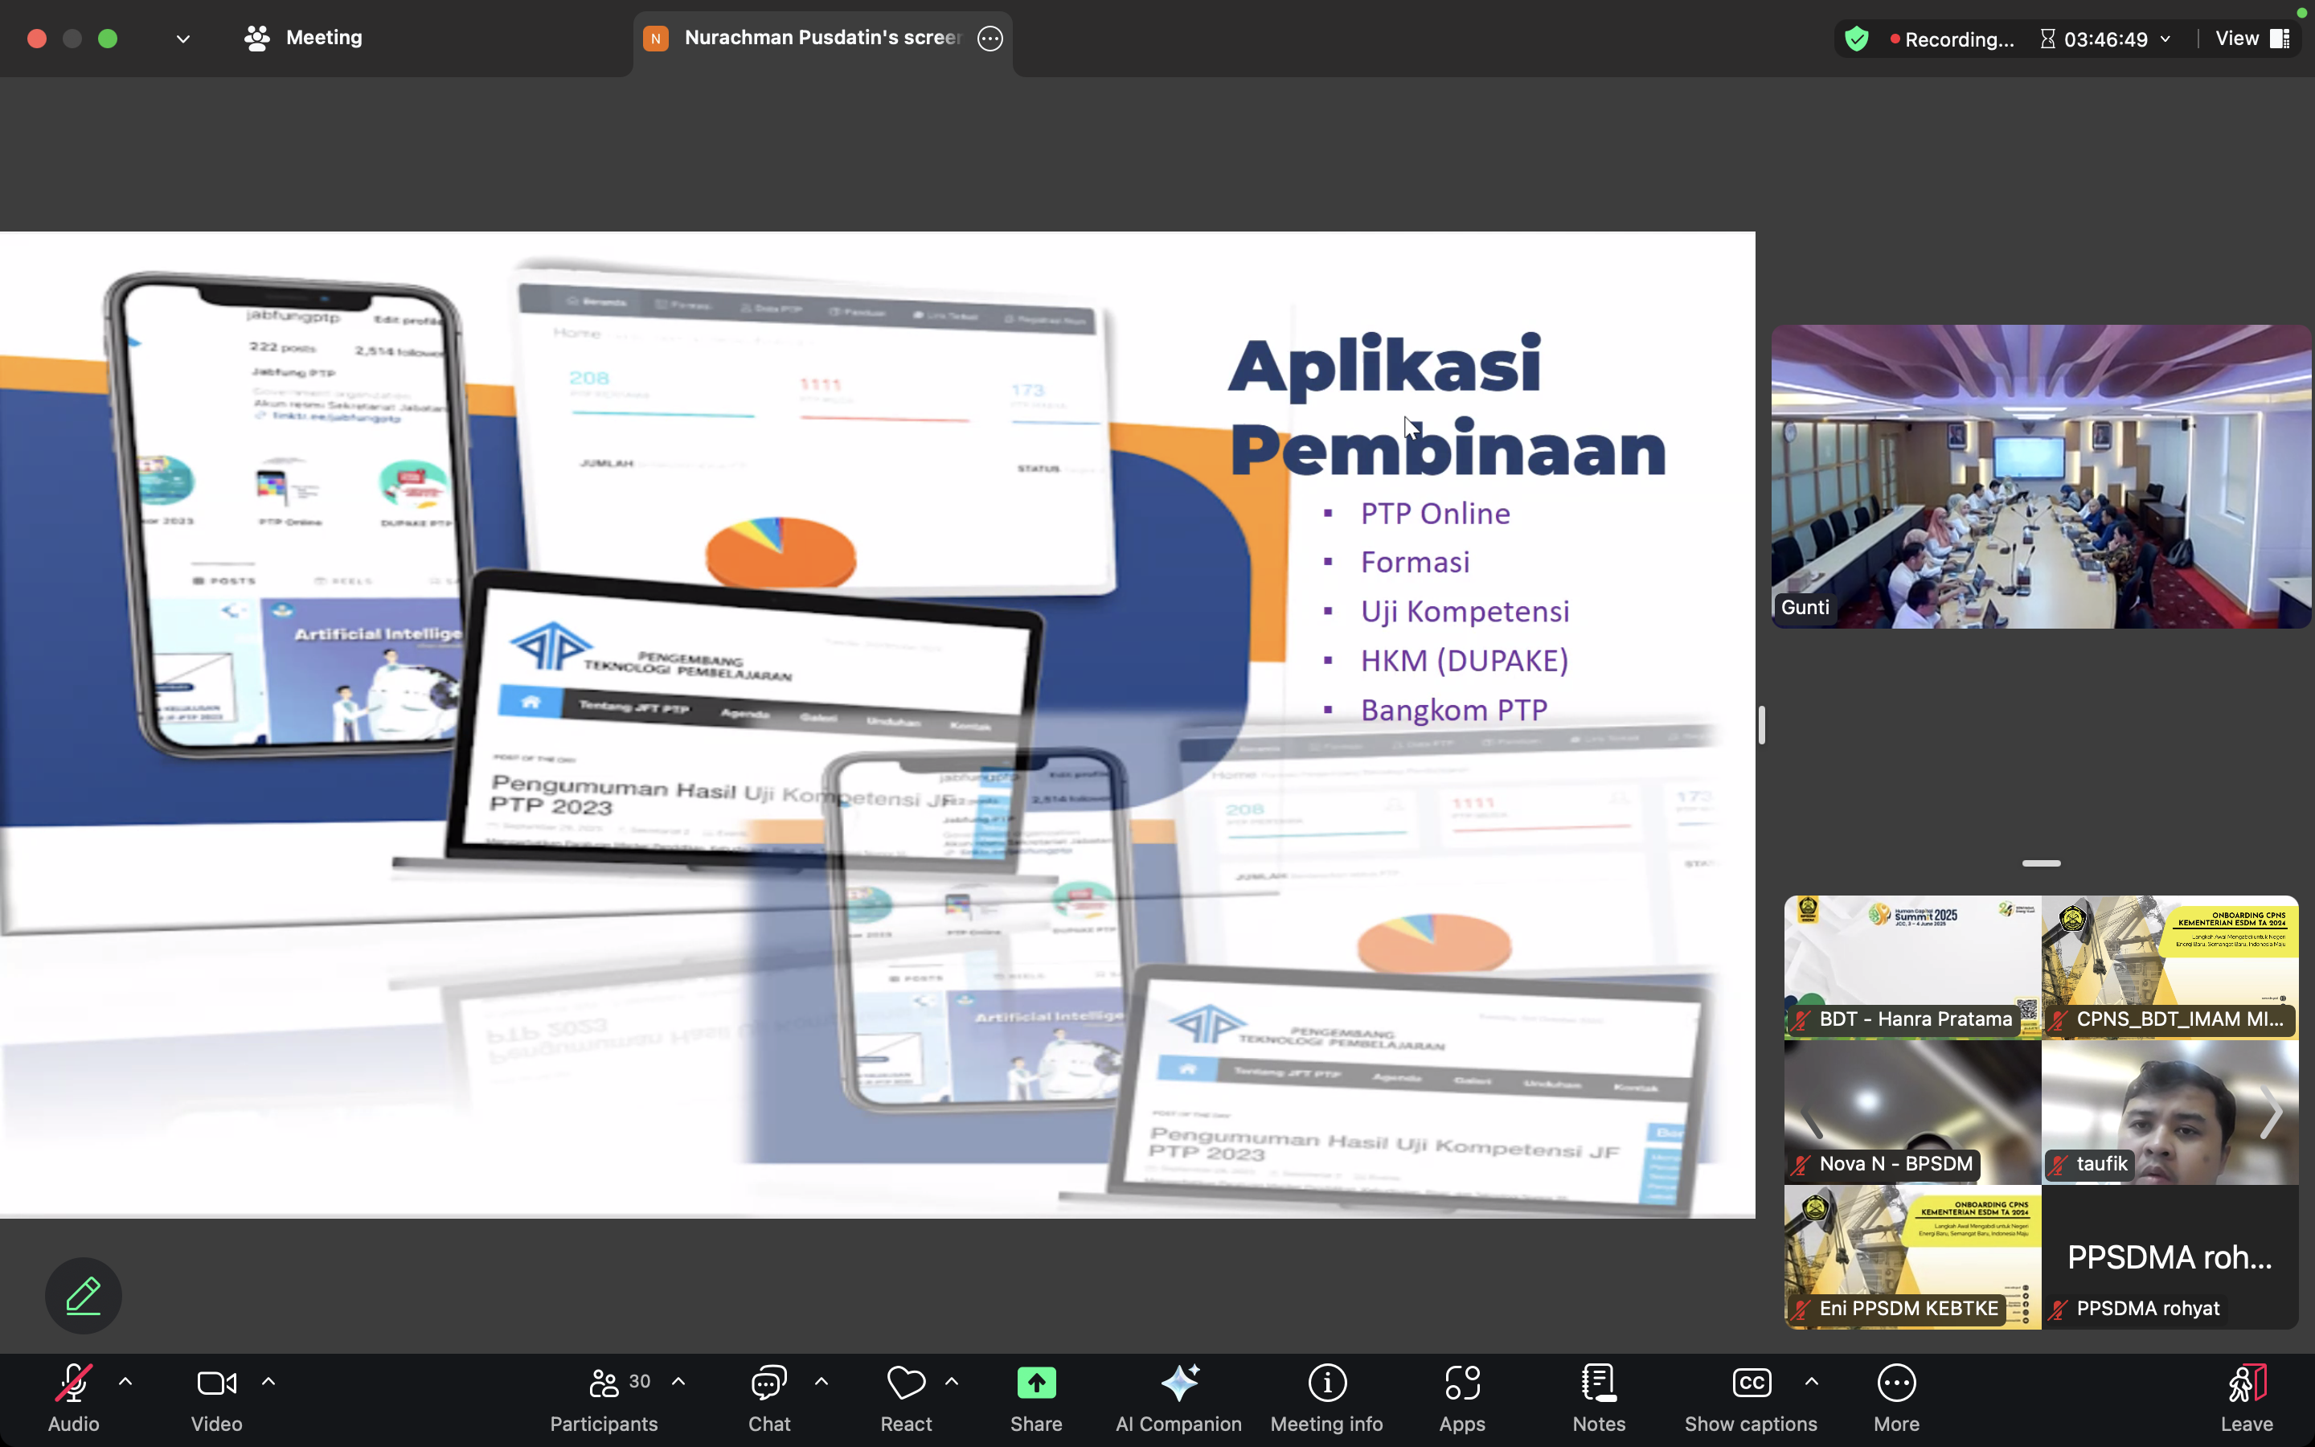The image size is (2315, 1447).
Task: Expand audio options arrow next to Audio
Action: coord(125,1381)
